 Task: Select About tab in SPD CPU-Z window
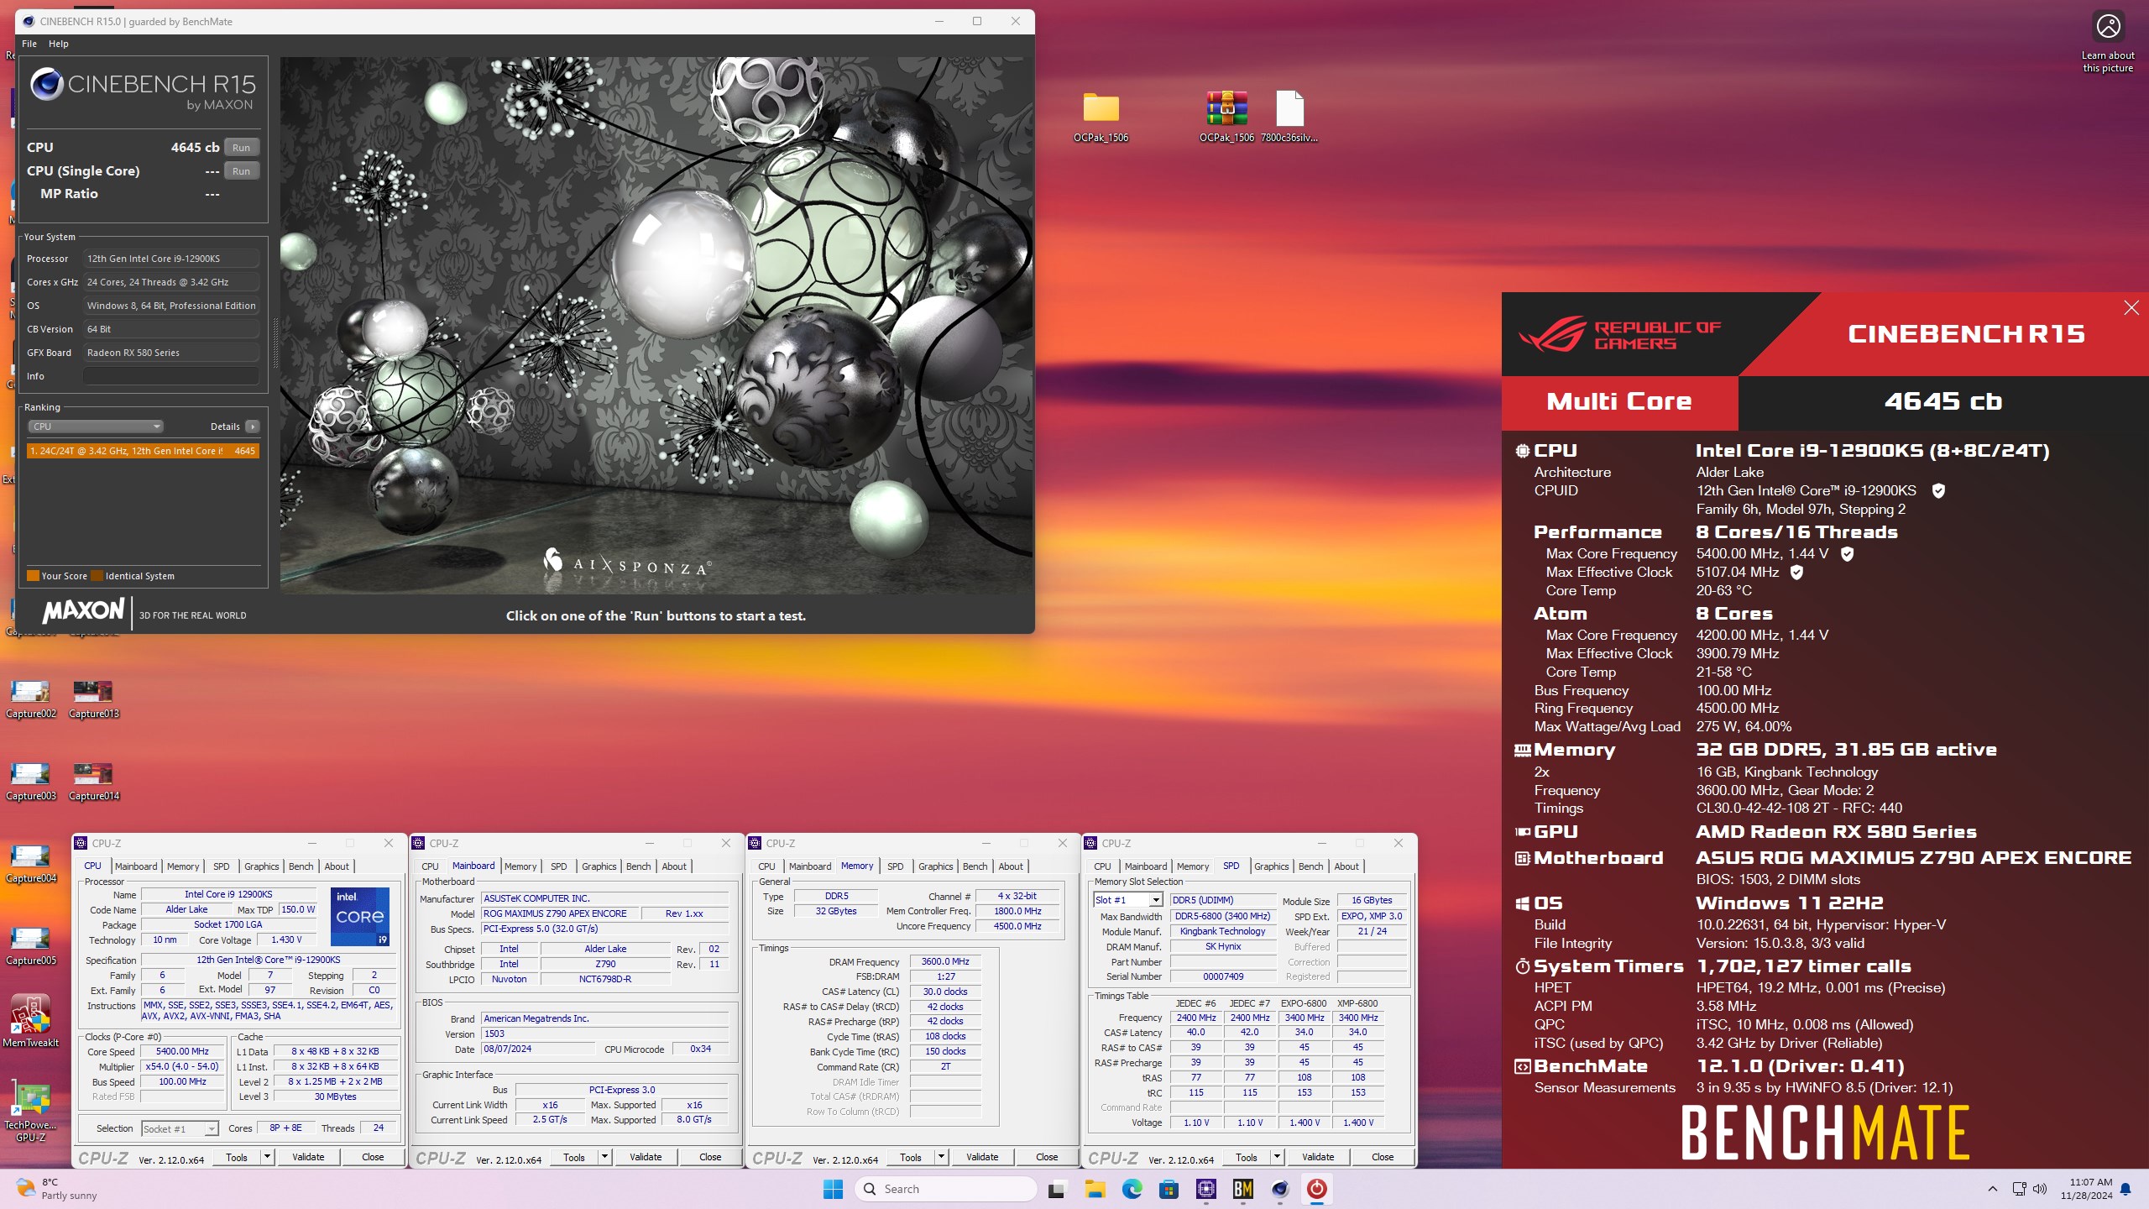click(x=1346, y=866)
